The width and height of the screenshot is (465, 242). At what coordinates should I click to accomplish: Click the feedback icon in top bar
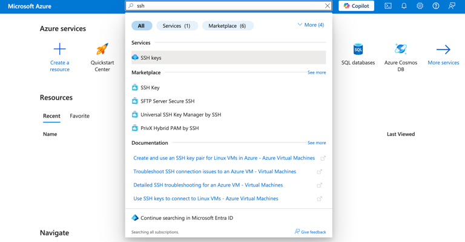(452, 6)
